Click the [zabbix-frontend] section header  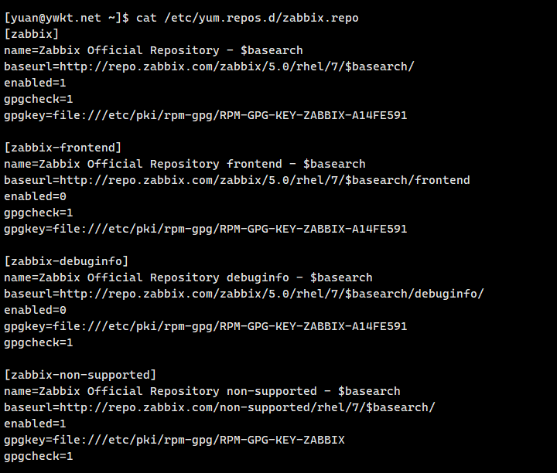(63, 148)
